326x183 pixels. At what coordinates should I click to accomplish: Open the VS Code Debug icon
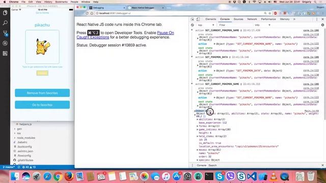coord(5,43)
